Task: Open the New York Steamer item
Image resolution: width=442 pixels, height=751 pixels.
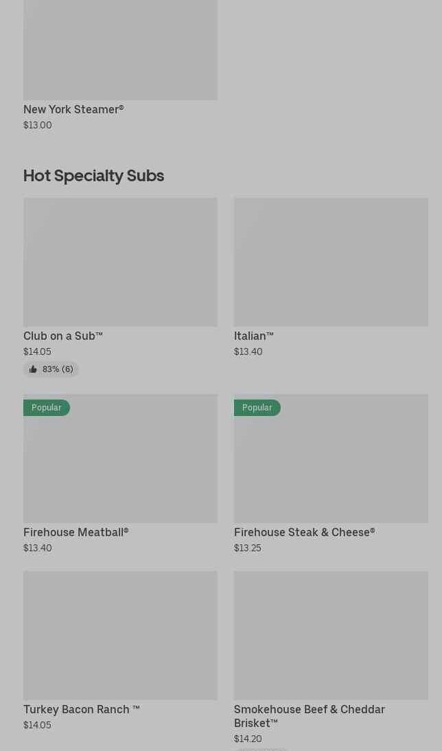Action: [x=73, y=110]
